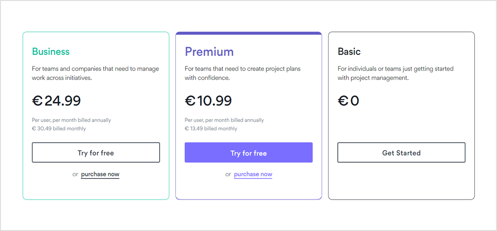Select the Premium plan heading
The height and width of the screenshot is (231, 497).
(x=209, y=52)
